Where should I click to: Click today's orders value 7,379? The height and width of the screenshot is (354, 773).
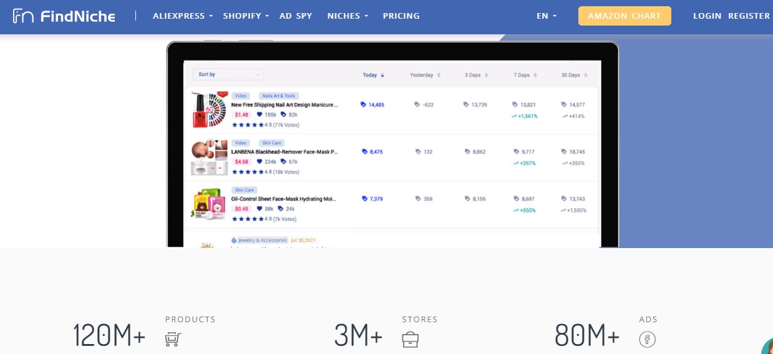tap(373, 199)
